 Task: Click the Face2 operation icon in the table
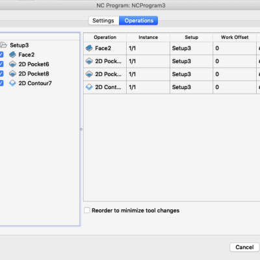coord(89,48)
